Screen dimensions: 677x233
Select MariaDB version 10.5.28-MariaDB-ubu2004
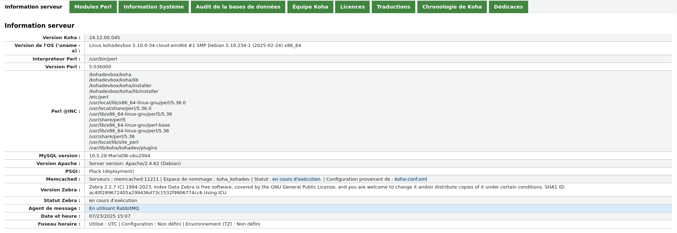tap(120, 156)
